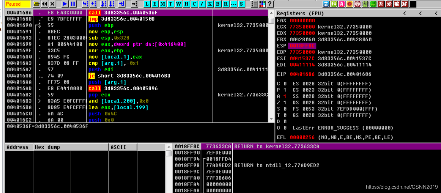This screenshot has height=193, width=441.
Task: Open the Breakpoints window (B)
Action: pyautogui.click(x=218, y=4)
